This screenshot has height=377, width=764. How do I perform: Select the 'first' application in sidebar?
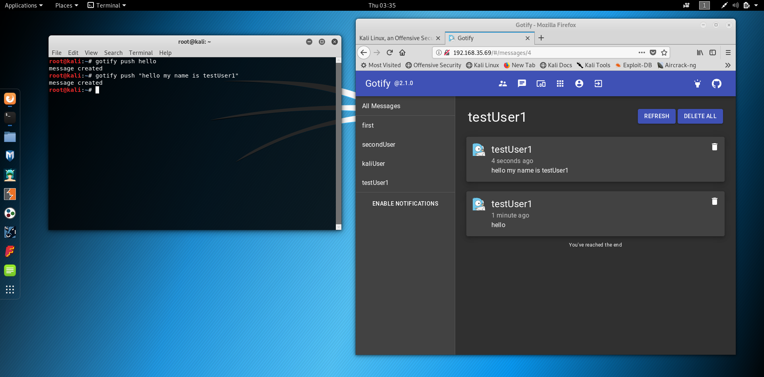pos(405,125)
